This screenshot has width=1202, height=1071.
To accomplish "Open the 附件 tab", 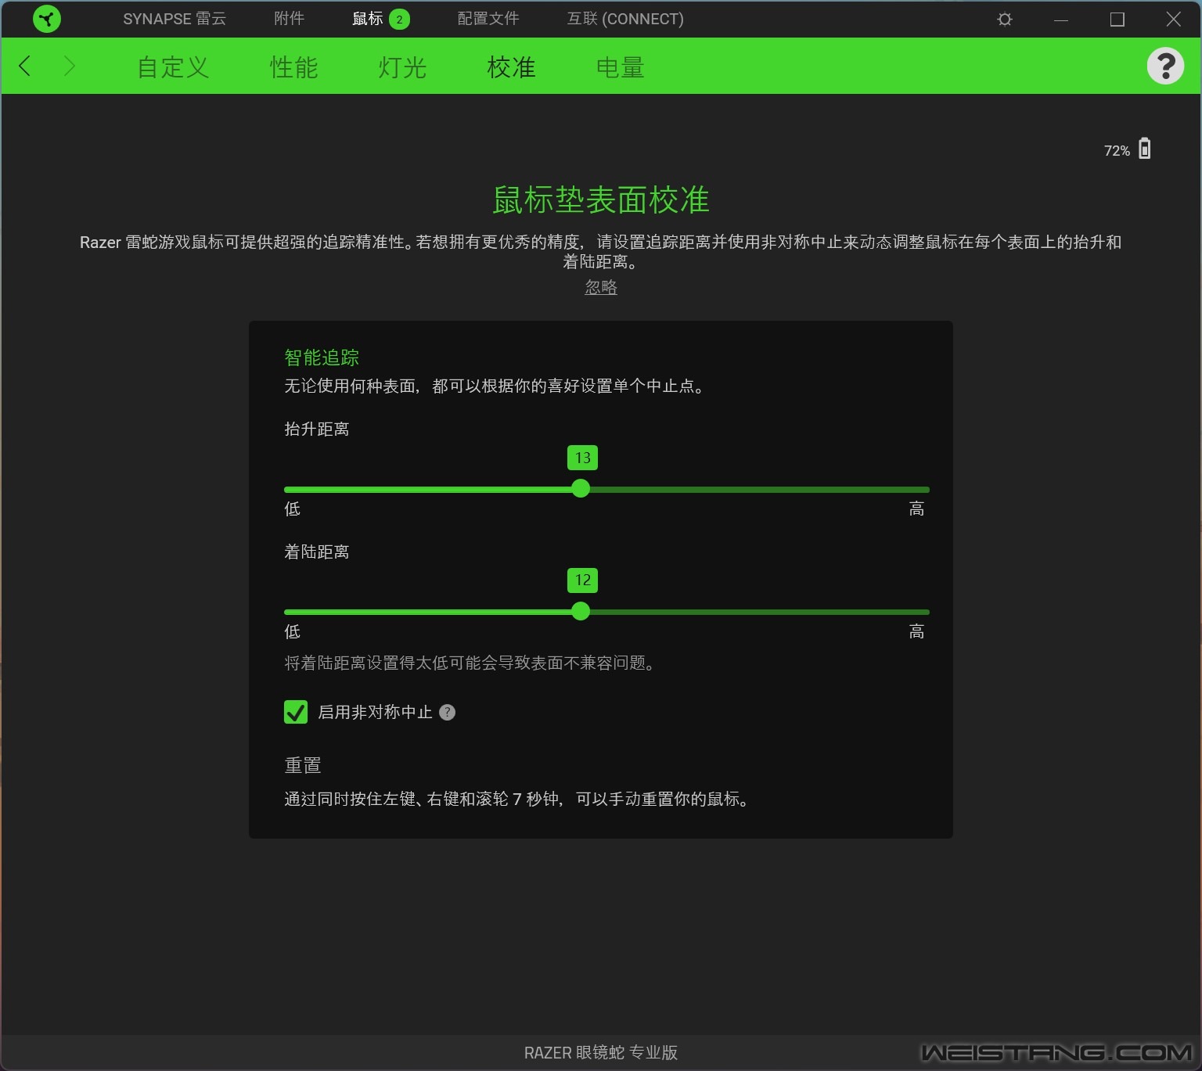I will 289,19.
